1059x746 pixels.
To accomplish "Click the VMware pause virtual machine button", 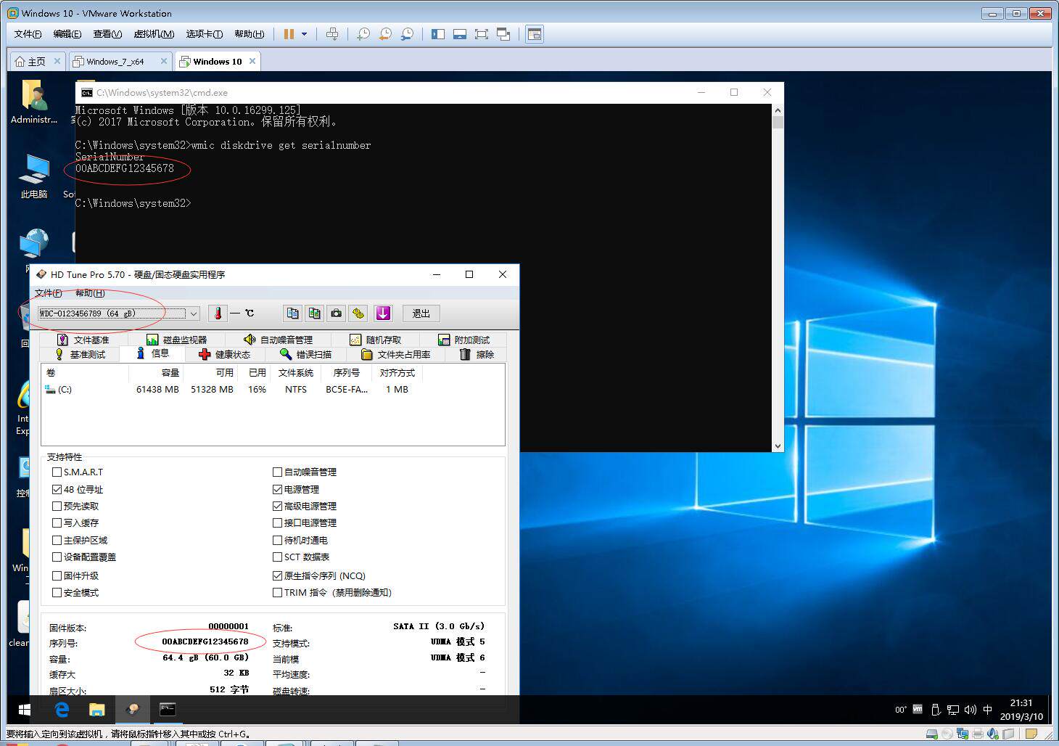I will 289,34.
